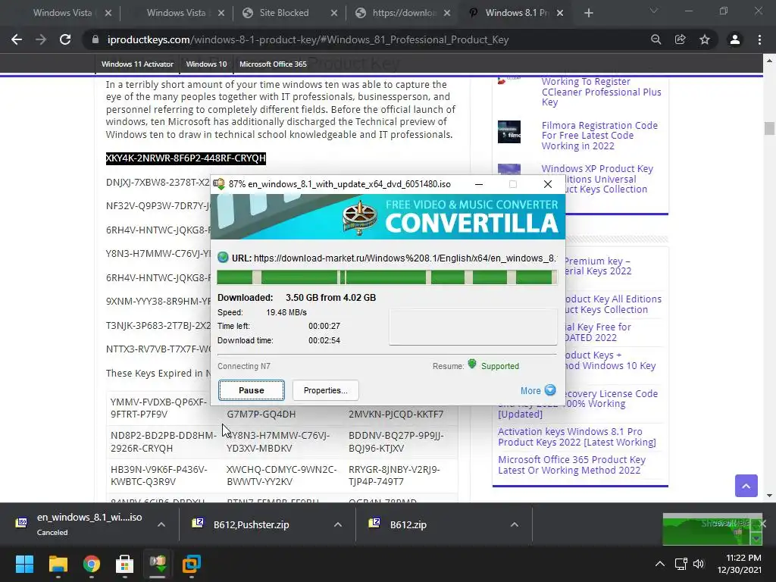Bookmark this page with the star
Image resolution: width=776 pixels, height=582 pixels.
pos(705,39)
